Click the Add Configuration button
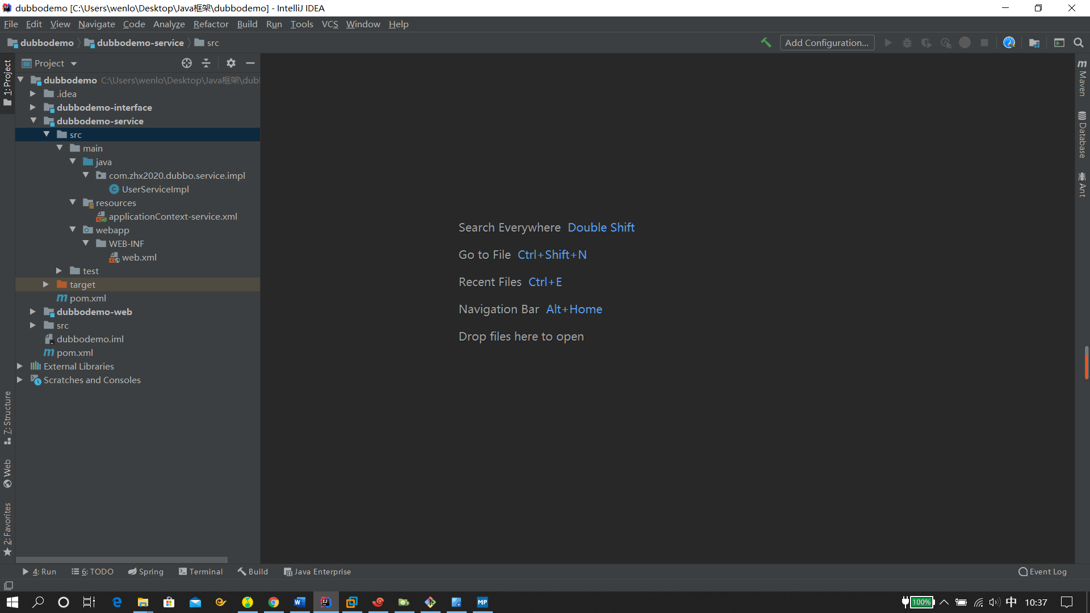The width and height of the screenshot is (1090, 613). click(827, 43)
